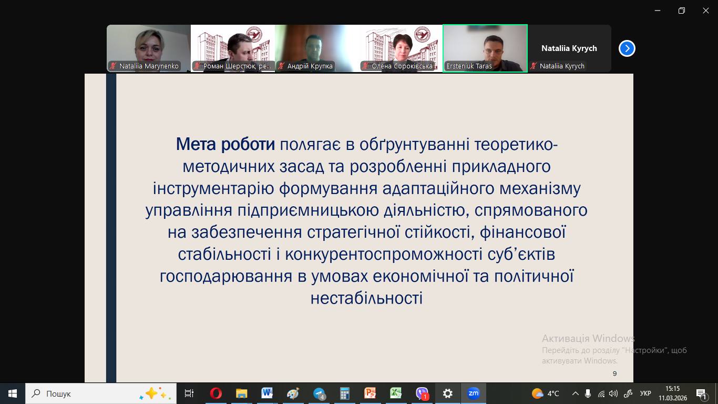
Task: Open the notification center icon
Action: (x=702, y=393)
